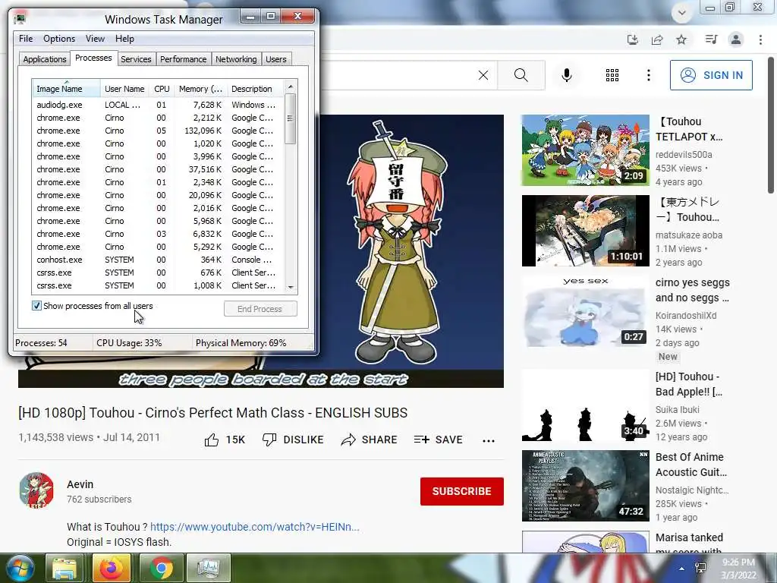Like the video with the thumbs-up icon
The width and height of the screenshot is (777, 583).
pyautogui.click(x=212, y=440)
